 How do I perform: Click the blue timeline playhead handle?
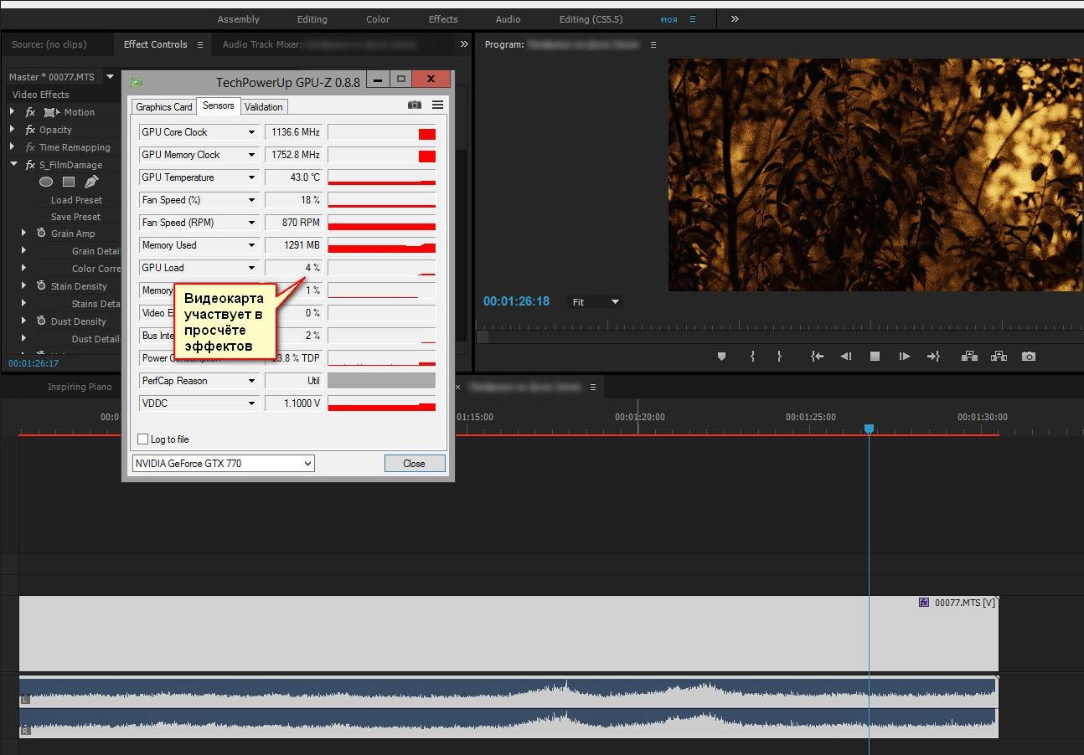869,429
